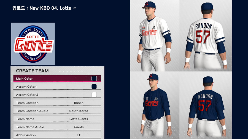
Task: Select navy jersey back RANDOM 57 preview
Action: (x=206, y=105)
